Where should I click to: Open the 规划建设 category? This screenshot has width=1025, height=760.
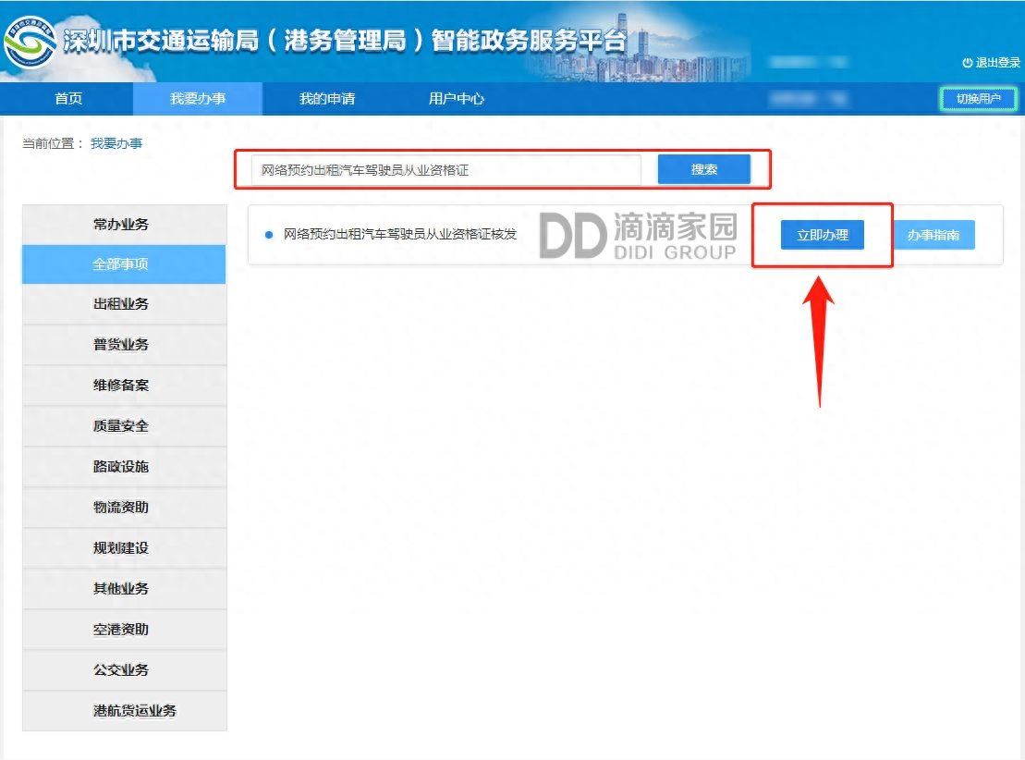click(x=124, y=547)
